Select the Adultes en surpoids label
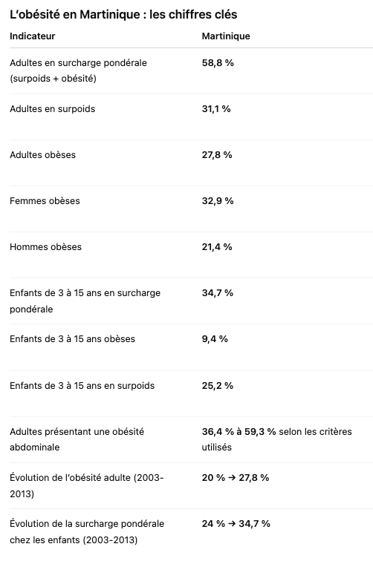373x564 pixels. [x=52, y=109]
